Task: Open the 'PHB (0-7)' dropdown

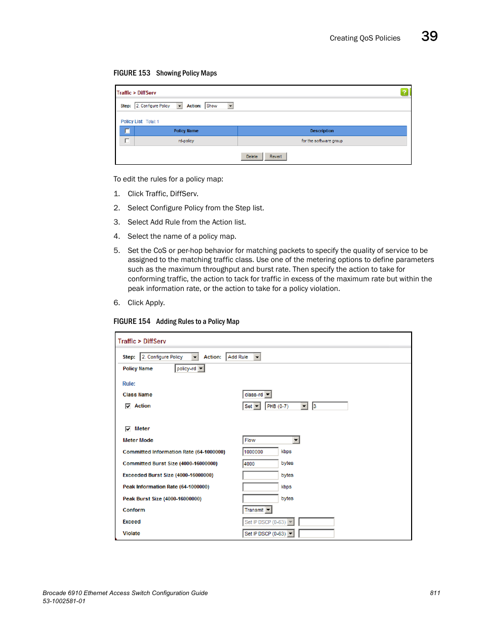Action: pyautogui.click(x=287, y=406)
